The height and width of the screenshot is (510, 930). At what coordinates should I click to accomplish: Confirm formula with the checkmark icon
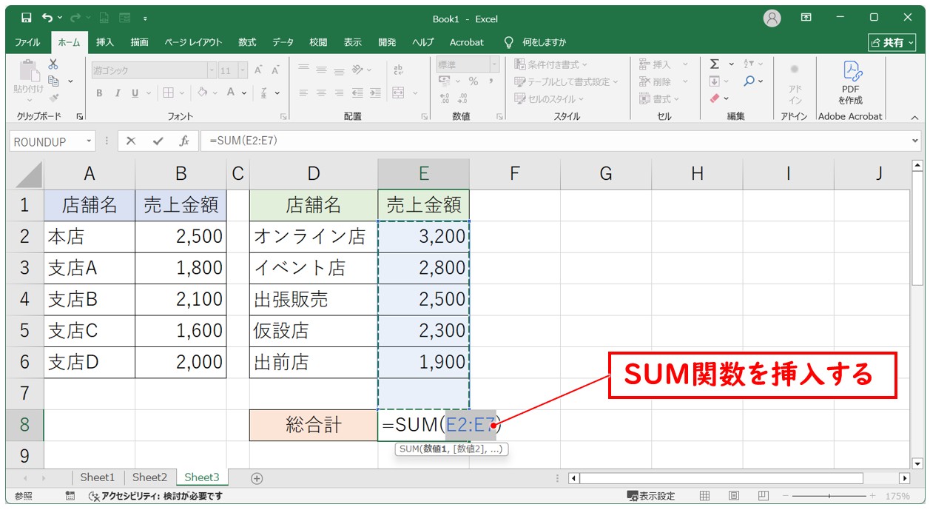[157, 141]
